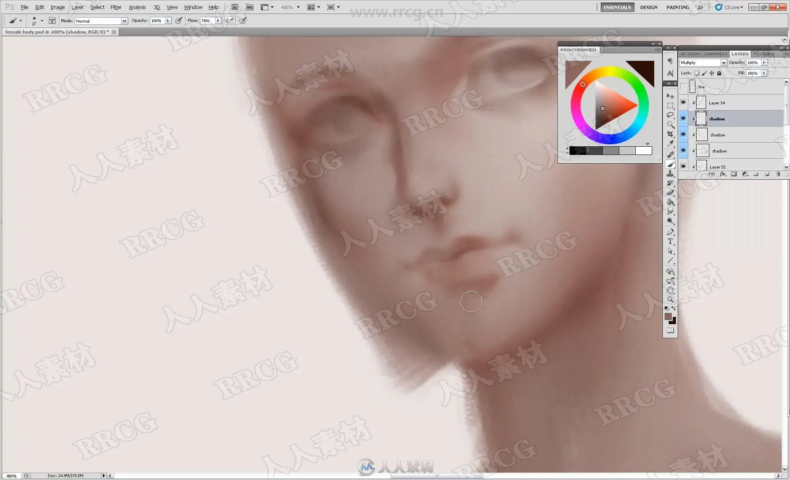This screenshot has width=790, height=480.
Task: Select the Crop tool
Action: [670, 134]
